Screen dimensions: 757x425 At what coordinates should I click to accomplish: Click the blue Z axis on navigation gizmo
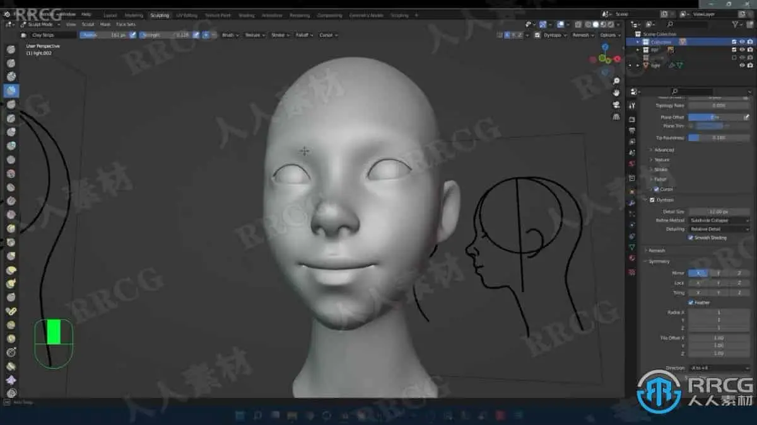pos(605,47)
